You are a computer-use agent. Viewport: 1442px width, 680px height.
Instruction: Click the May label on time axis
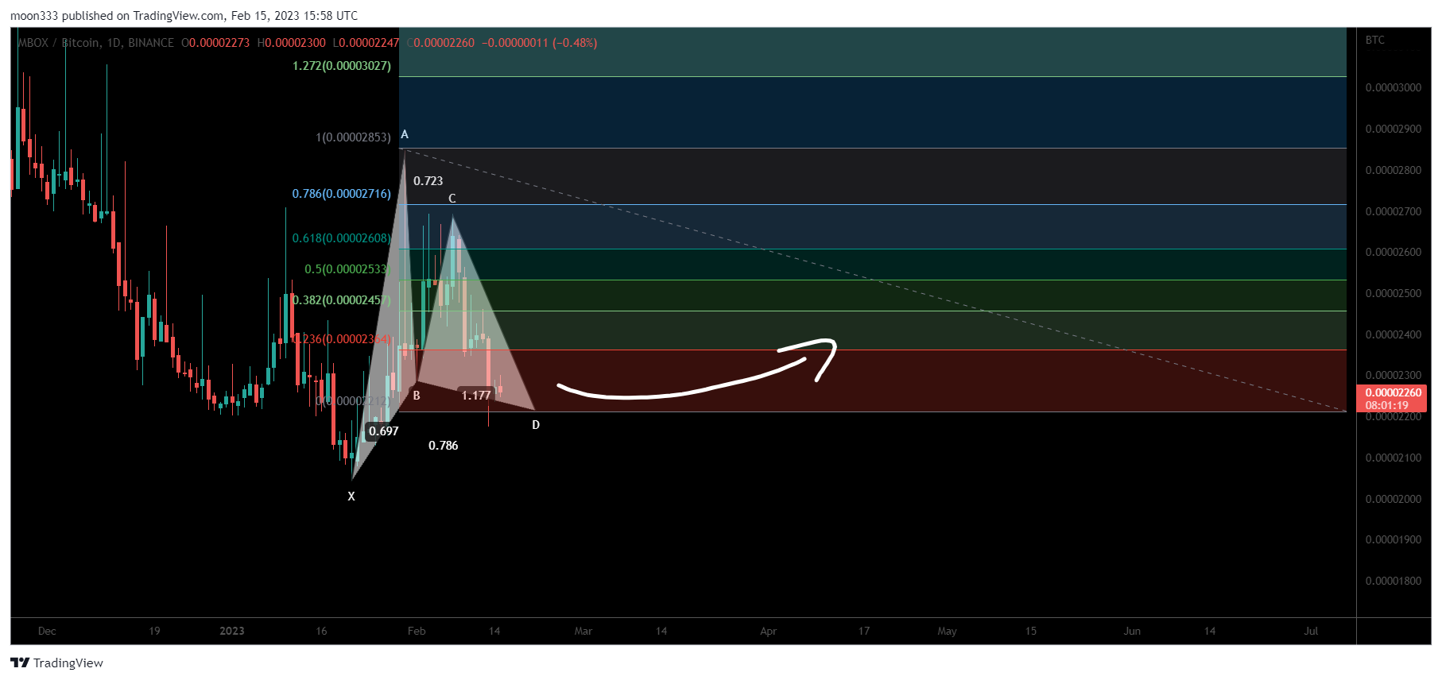pyautogui.click(x=947, y=631)
